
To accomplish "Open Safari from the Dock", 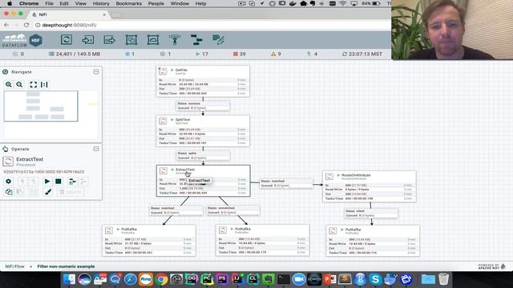I will tap(130, 279).
